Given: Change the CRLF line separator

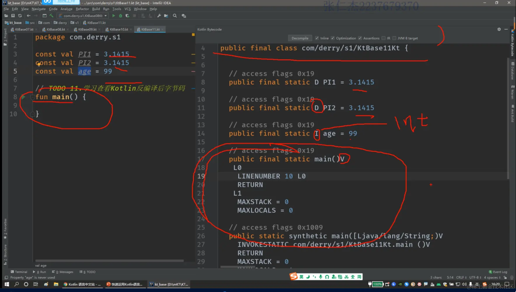Looking at the screenshot, I should point(461,277).
